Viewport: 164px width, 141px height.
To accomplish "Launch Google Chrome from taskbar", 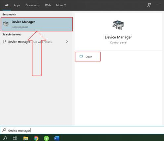I will [x=36, y=138].
